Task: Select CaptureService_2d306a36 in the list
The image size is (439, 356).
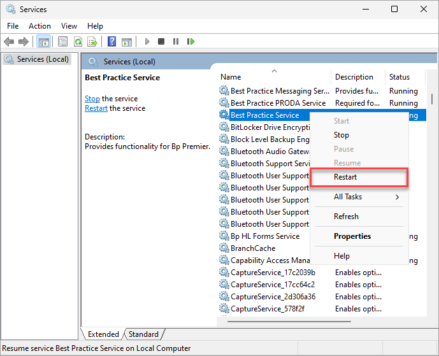Action: (x=322, y=296)
